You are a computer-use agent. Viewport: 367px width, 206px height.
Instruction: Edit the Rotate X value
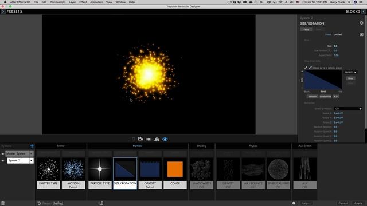point(338,113)
